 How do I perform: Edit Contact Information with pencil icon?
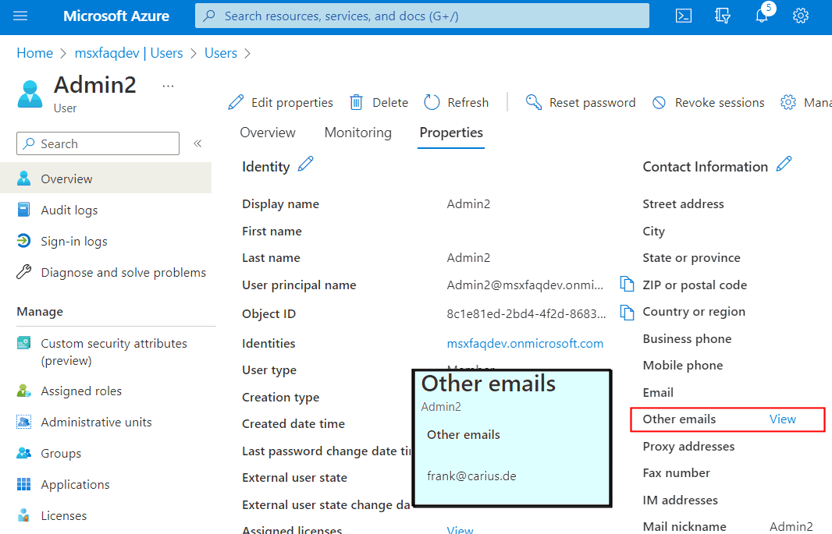click(784, 164)
